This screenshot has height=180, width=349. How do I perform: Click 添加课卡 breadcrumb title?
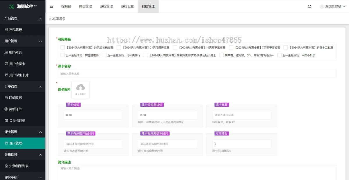tap(58, 19)
